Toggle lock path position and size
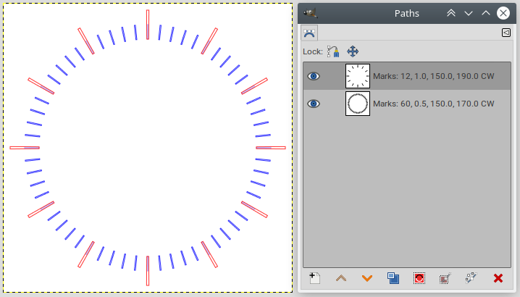Screen dimensions: 520x297 point(353,51)
